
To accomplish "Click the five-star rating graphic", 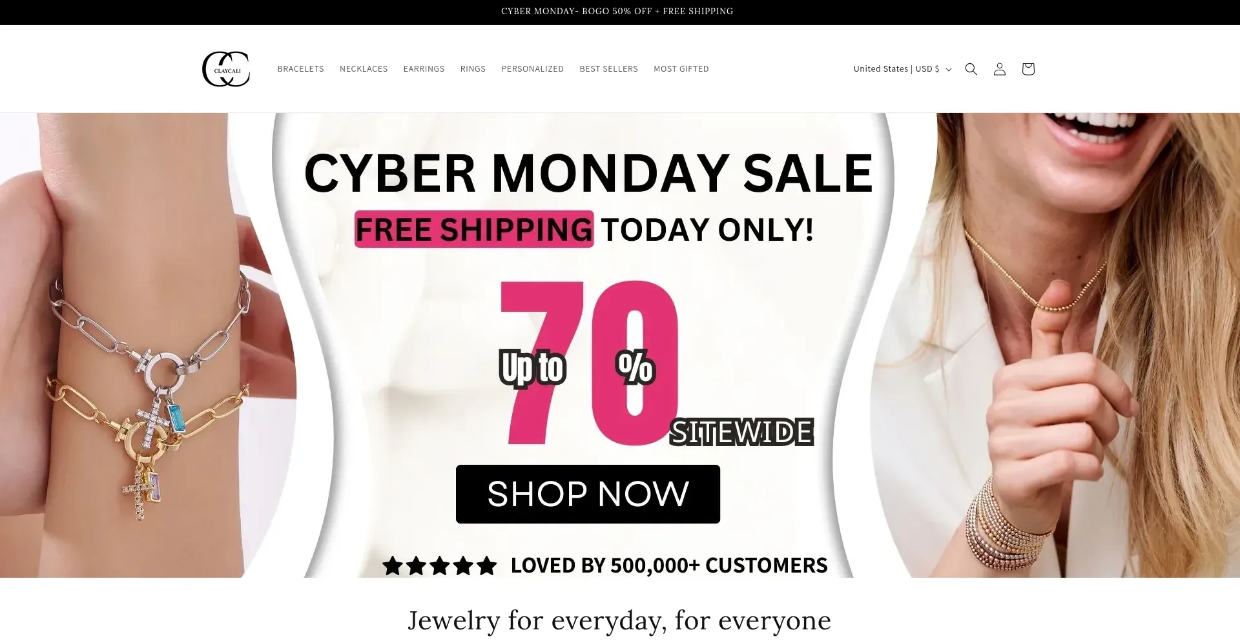I will tap(440, 565).
